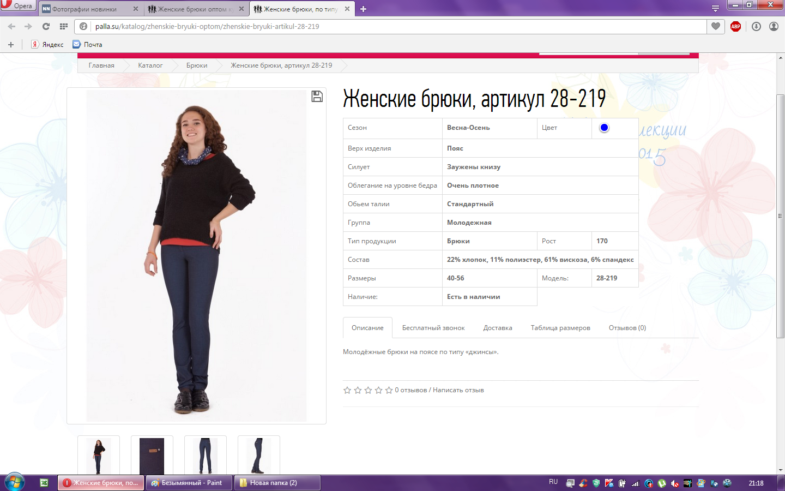Select the 'Весна-Осень' season value
Screen dimensions: 785x491
(x=468, y=128)
